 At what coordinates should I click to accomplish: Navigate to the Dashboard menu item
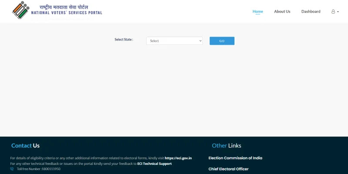311,12
